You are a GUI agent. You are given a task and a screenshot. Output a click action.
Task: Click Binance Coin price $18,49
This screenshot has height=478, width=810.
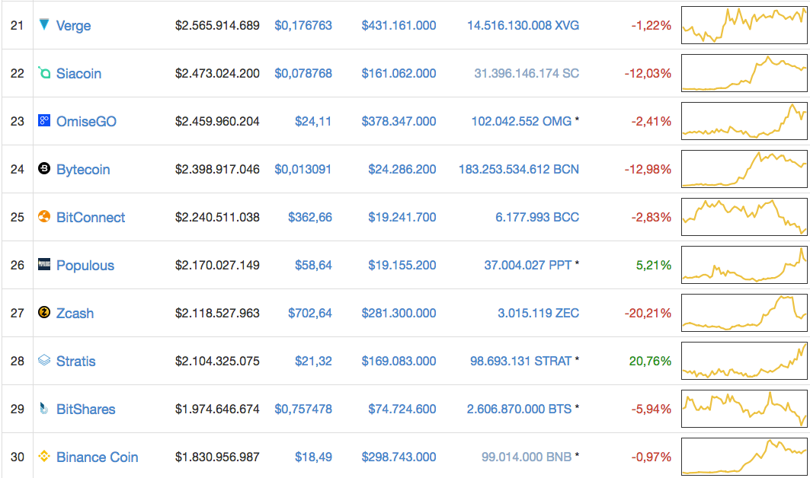313,457
